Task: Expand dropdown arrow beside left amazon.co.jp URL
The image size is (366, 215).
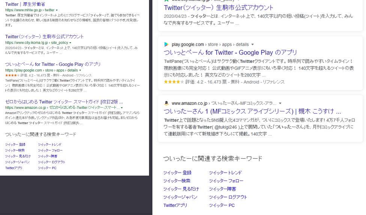Action: (122, 108)
